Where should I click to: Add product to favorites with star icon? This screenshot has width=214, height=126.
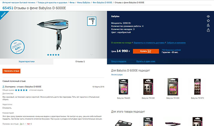pos(208,21)
